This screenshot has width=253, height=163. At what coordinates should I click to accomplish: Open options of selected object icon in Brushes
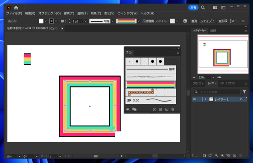[x=160, y=109]
